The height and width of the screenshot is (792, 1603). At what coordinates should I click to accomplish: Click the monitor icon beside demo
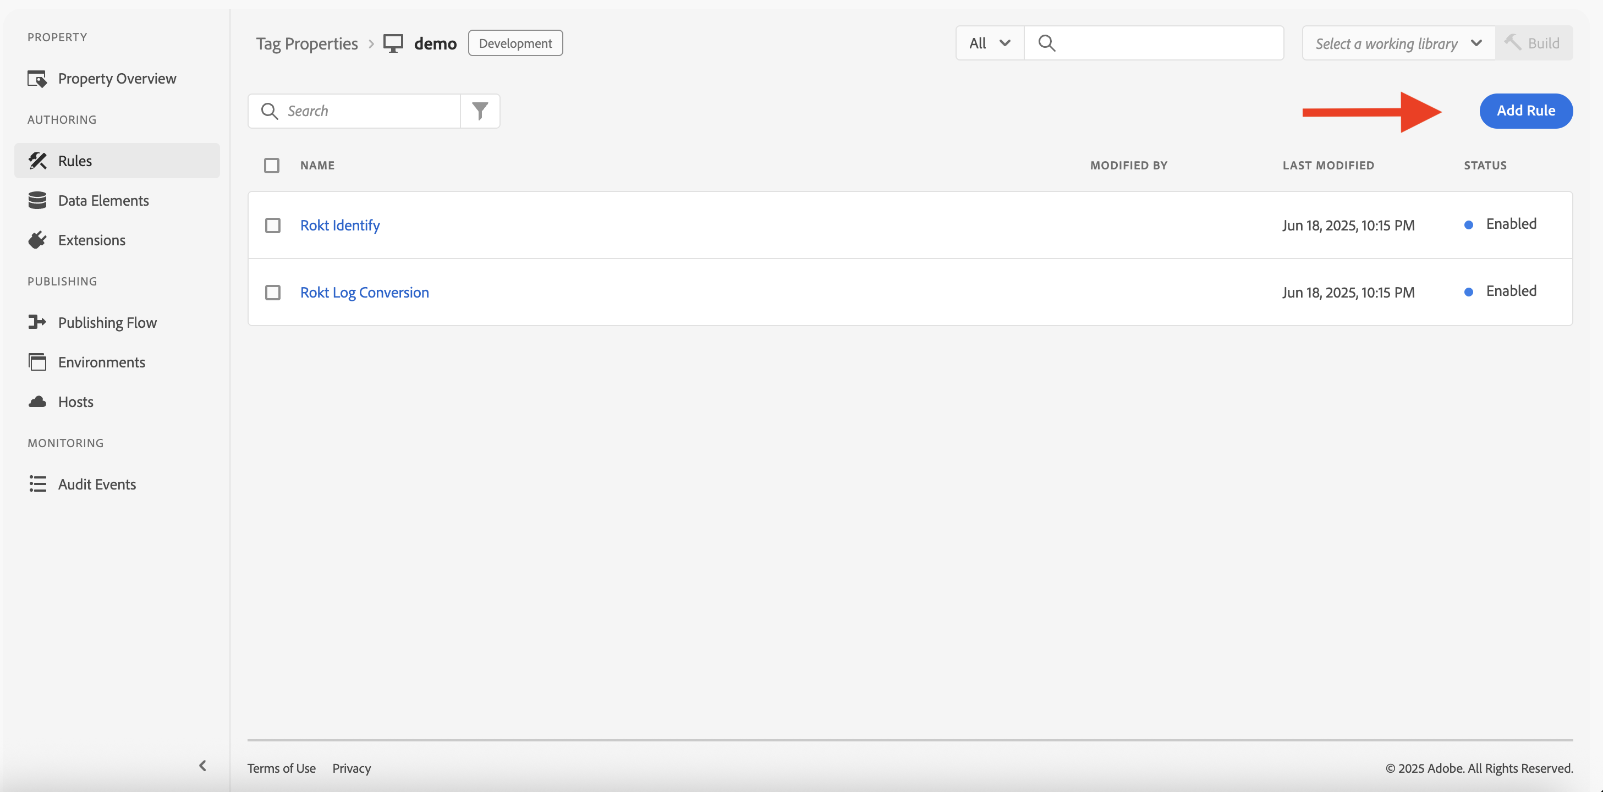(393, 43)
